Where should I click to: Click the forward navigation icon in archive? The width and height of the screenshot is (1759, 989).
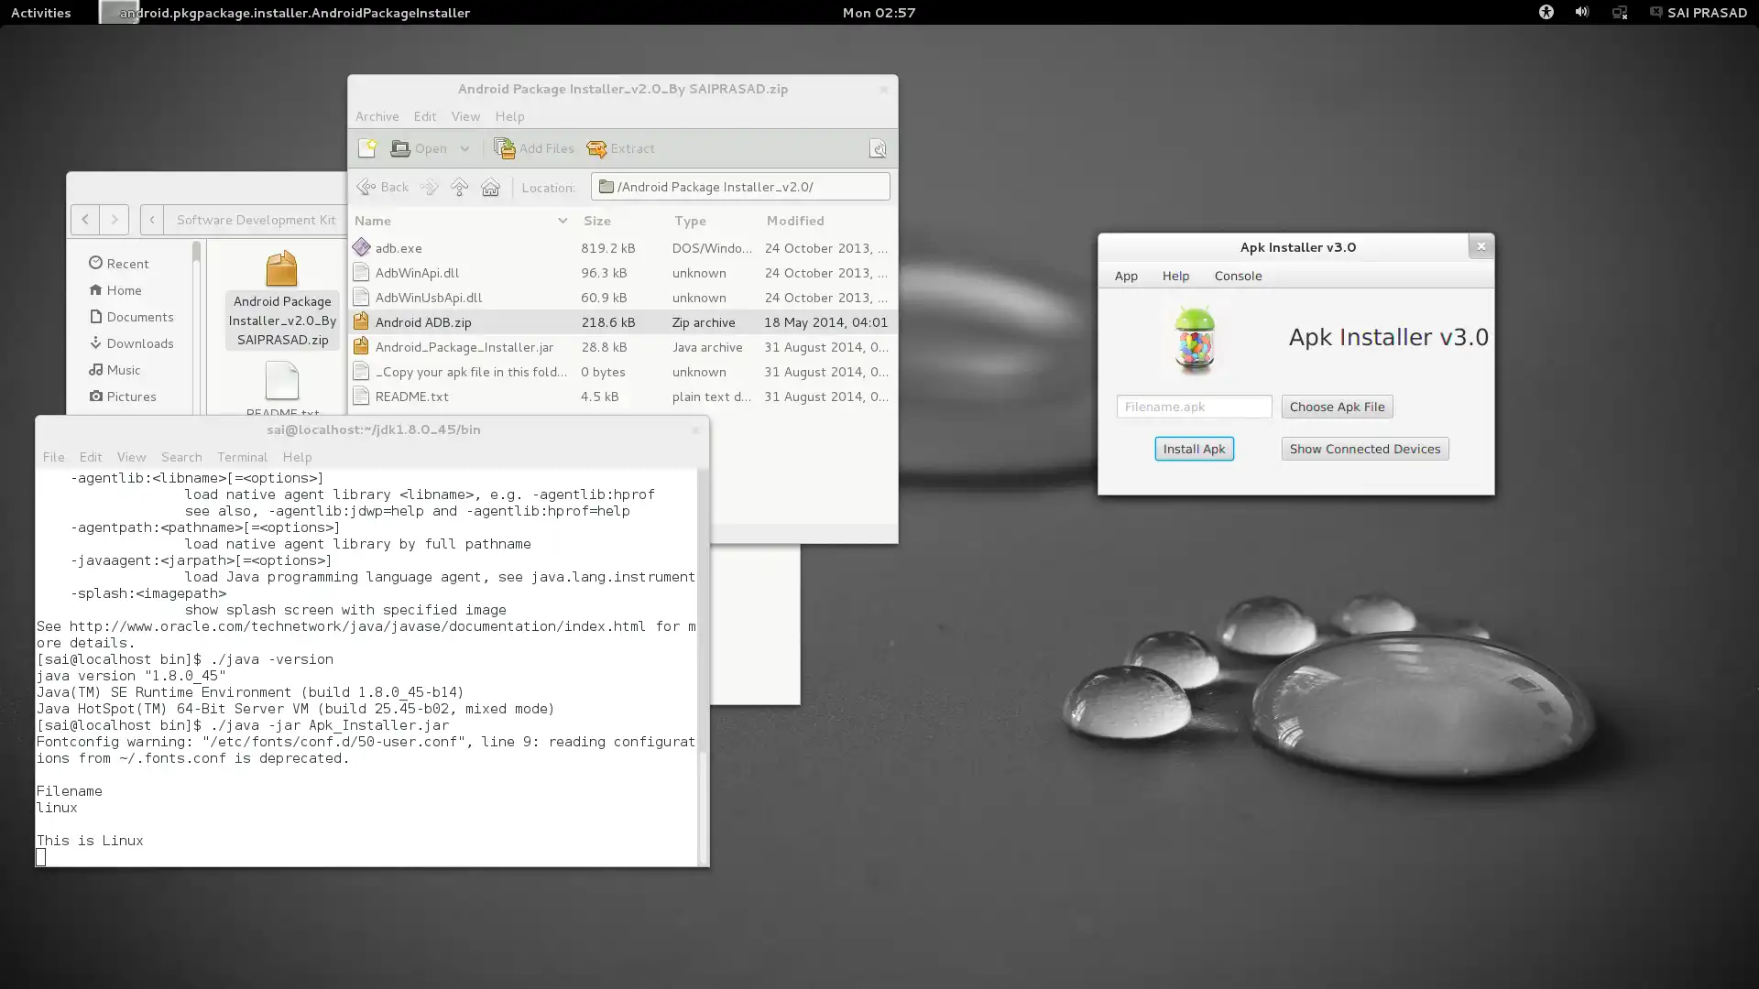click(x=430, y=186)
